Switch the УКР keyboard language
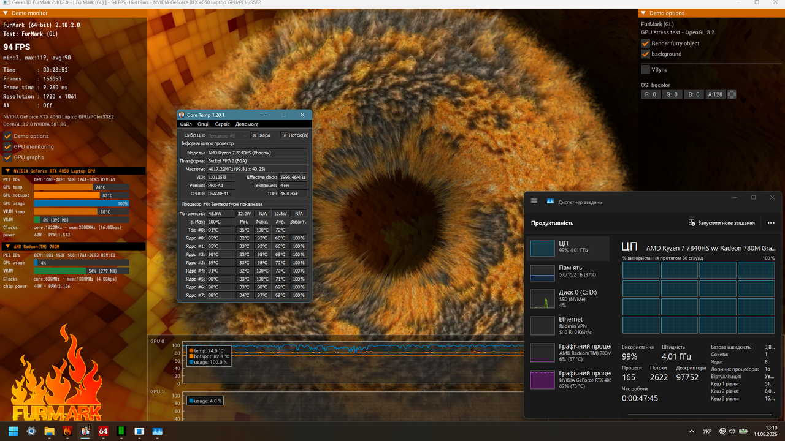 tap(707, 431)
